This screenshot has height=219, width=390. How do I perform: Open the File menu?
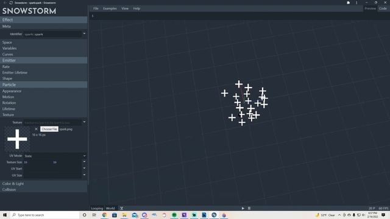(x=96, y=9)
